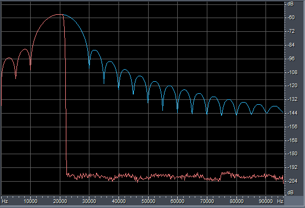Click the Hz unit label at left of axis
Screen dimensions: 305x208
coord(5,201)
